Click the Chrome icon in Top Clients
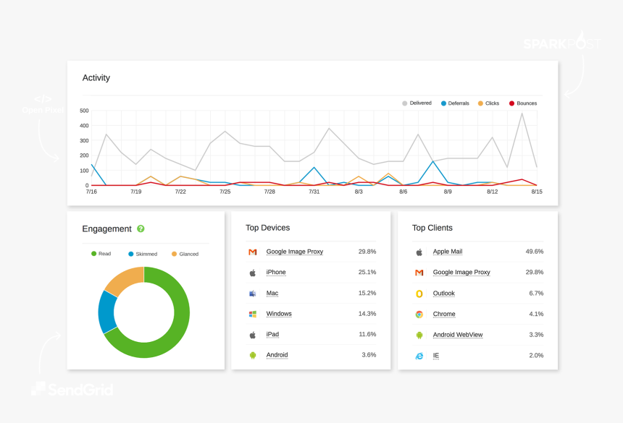Viewport: 623px width, 423px height. pos(419,315)
